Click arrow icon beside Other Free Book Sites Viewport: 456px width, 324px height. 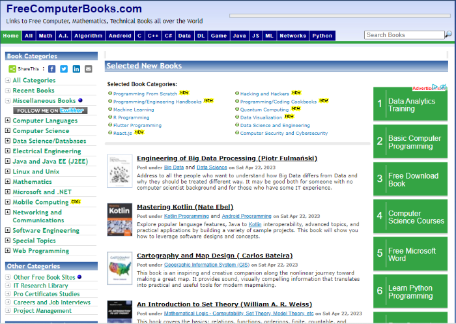point(8,277)
